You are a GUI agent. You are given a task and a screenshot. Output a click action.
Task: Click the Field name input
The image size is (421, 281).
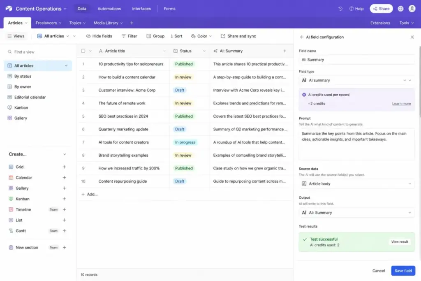click(356, 60)
